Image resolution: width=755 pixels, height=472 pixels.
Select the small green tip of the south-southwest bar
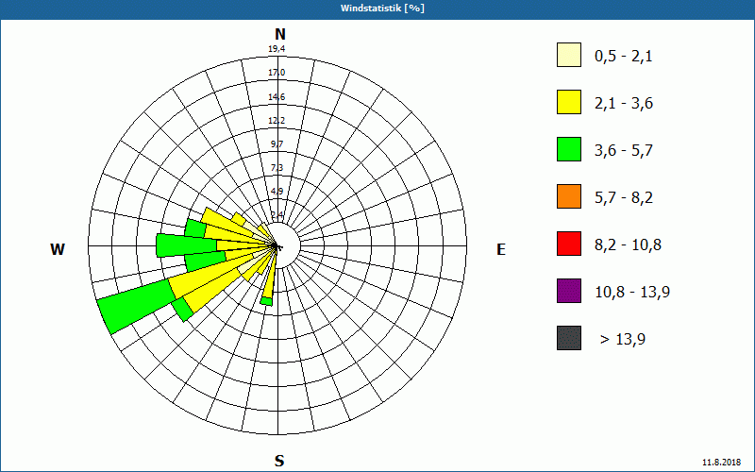point(266,301)
